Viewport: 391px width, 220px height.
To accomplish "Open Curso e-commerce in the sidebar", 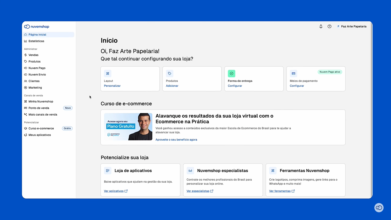I will click(48, 129).
